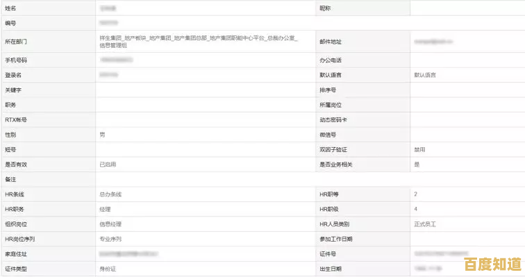The width and height of the screenshot is (525, 277).
Task: Select the 备注 label
Action: pyautogui.click(x=10, y=179)
